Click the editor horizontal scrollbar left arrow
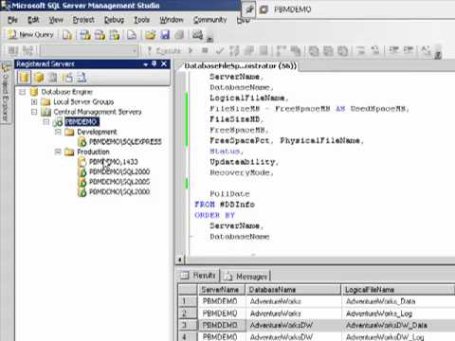Screen dimensions: 455x341 pyautogui.click(x=179, y=260)
